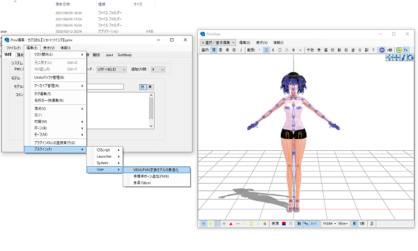
Task: Switch to Joint tab
Action: 109,55
